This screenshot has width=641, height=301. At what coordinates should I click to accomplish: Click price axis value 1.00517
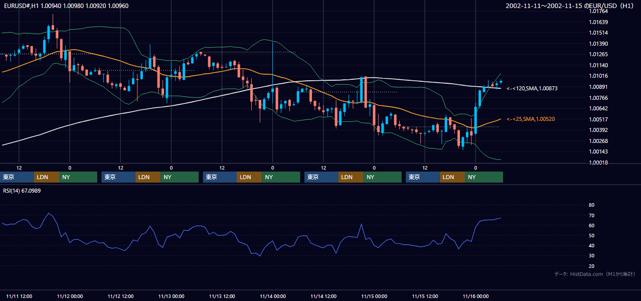[599, 119]
